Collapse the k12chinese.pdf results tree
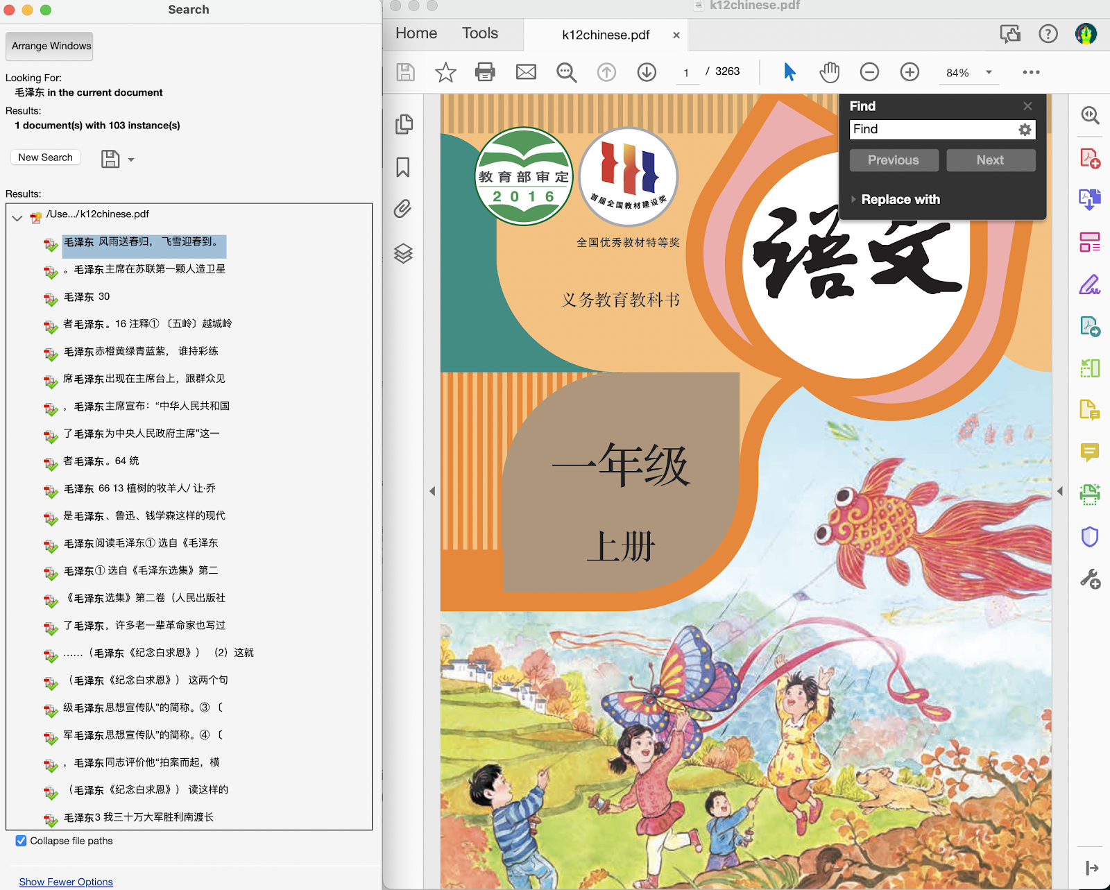Screen dimensions: 1110x890 coord(17,218)
